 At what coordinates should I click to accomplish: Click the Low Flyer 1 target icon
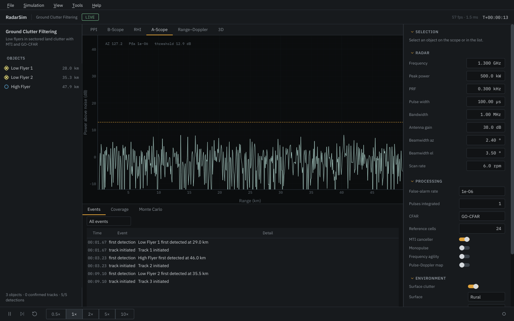click(6, 68)
